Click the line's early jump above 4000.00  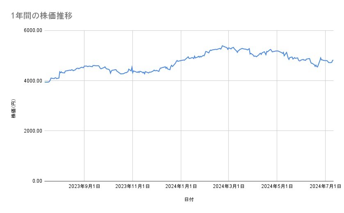pos(59,72)
